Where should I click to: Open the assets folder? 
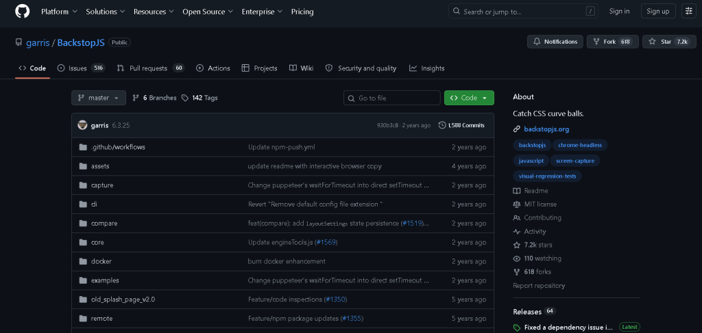tap(100, 166)
